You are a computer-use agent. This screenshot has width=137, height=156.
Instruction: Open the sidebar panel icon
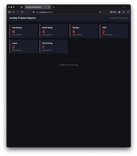click(10, 12)
